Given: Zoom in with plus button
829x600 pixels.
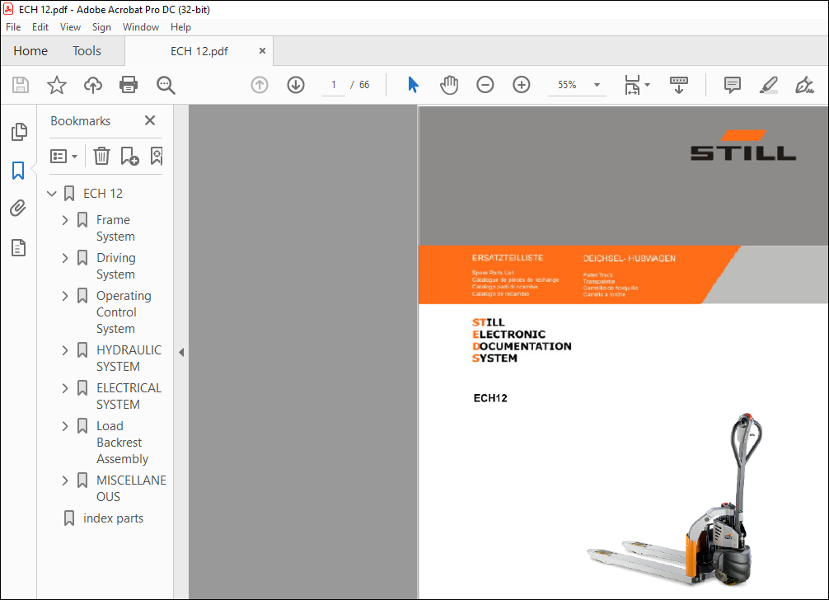Looking at the screenshot, I should click(x=522, y=85).
